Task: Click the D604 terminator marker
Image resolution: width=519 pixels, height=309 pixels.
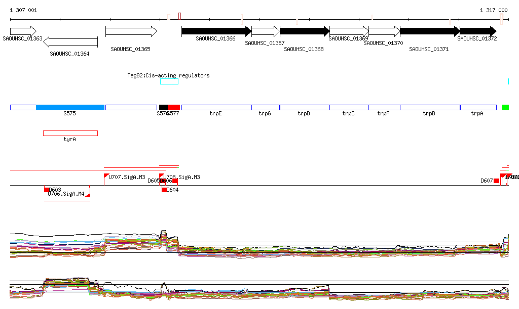Action: pos(164,190)
